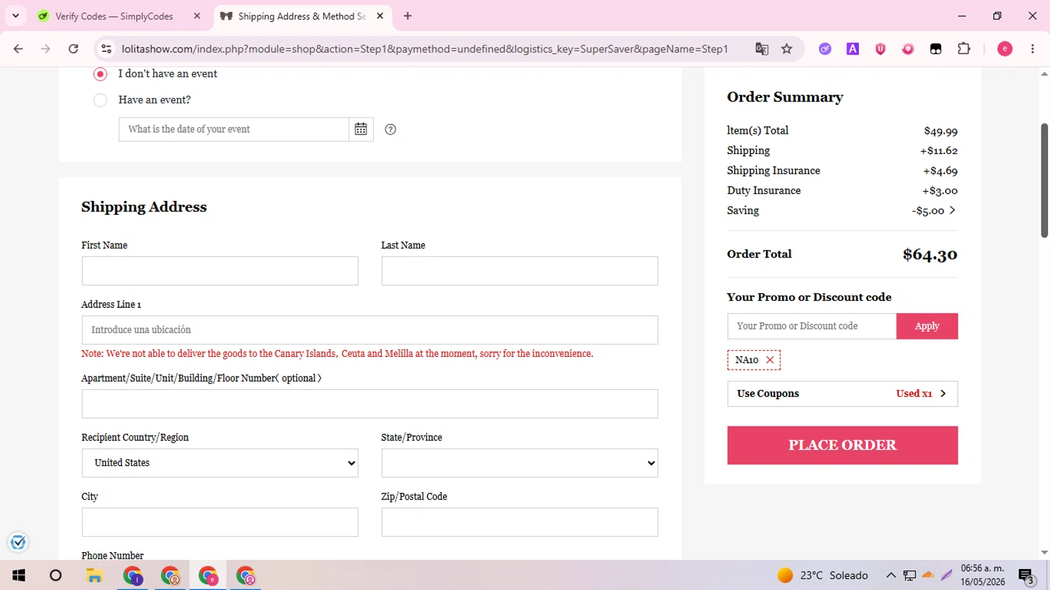Open the State/Province dropdown
Viewport: 1050px width, 590px height.
click(519, 463)
